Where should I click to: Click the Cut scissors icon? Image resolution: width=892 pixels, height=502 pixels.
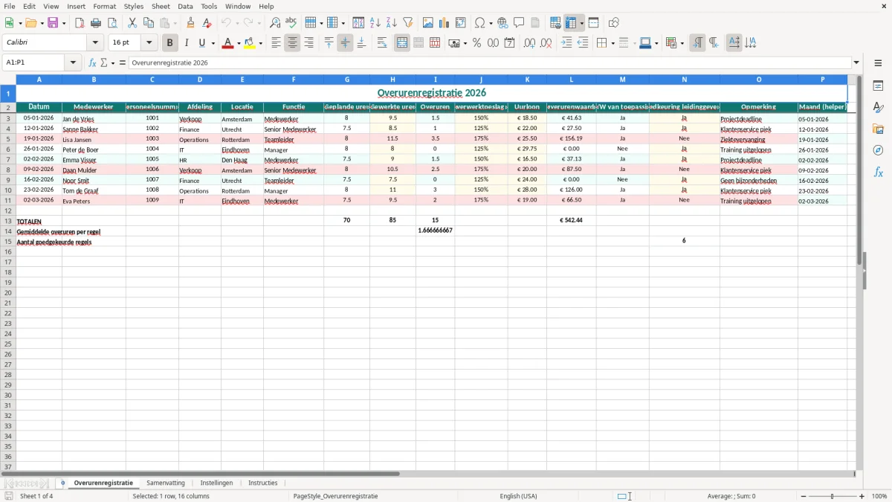[132, 23]
